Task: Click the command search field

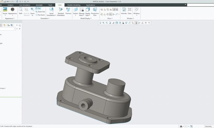Action: pyautogui.click(x=200, y=5)
